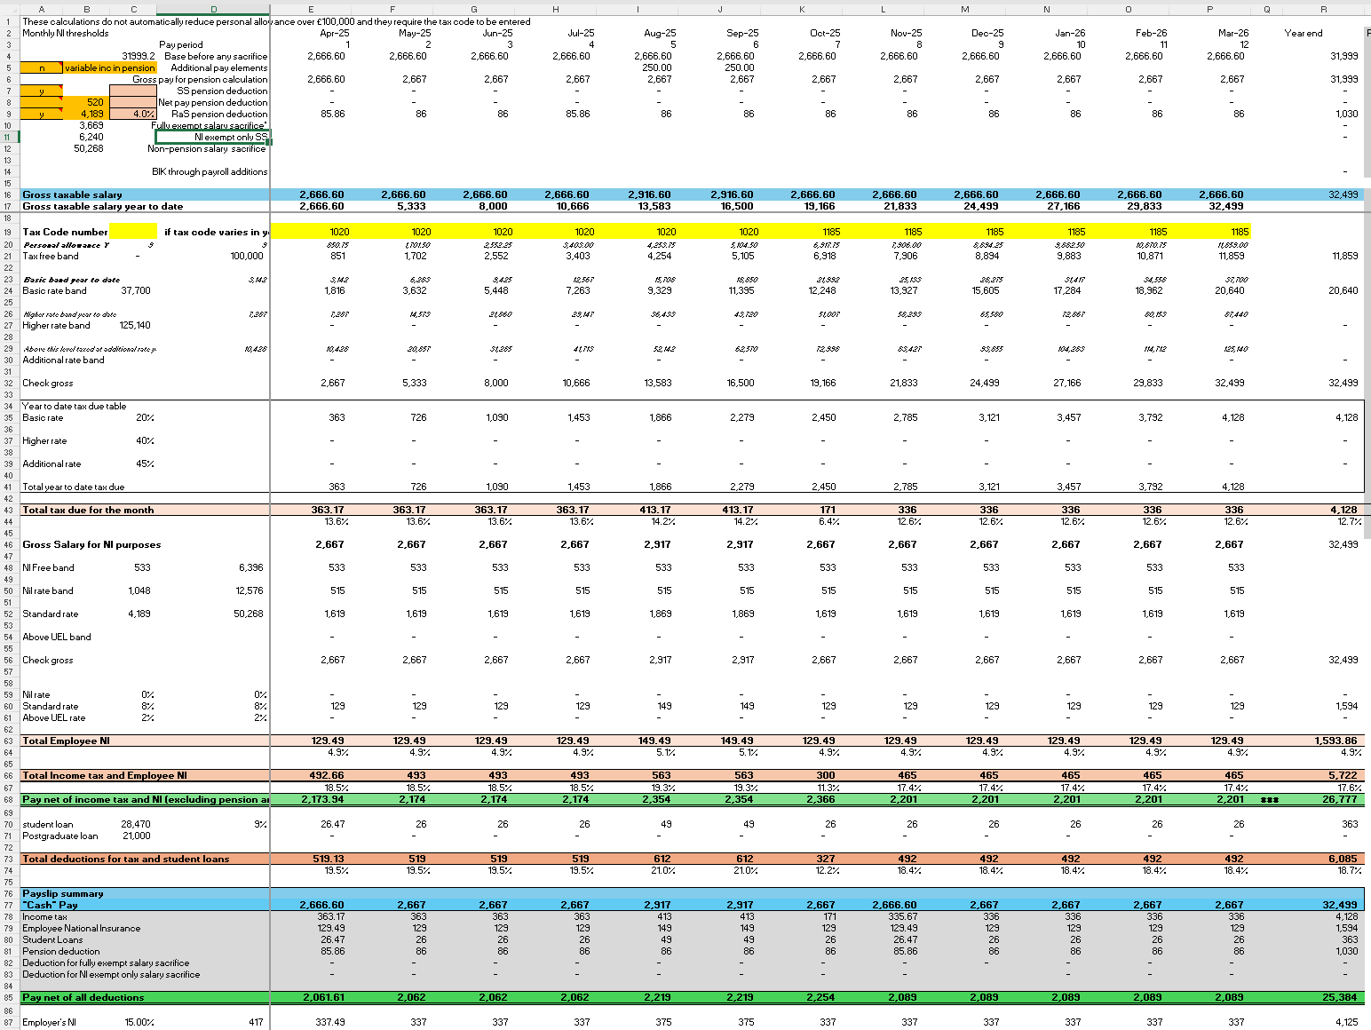This screenshot has height=1030, width=1371.
Task: Click the fill handle of selected cell D11
Action: [269, 142]
